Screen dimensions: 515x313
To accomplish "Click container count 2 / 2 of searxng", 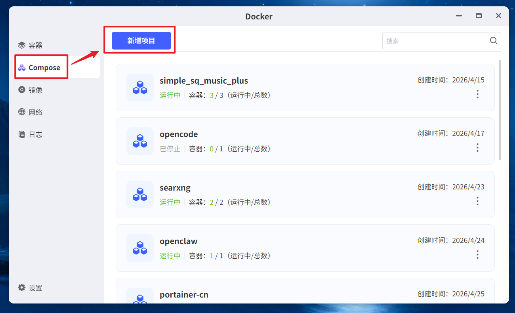I will (217, 202).
